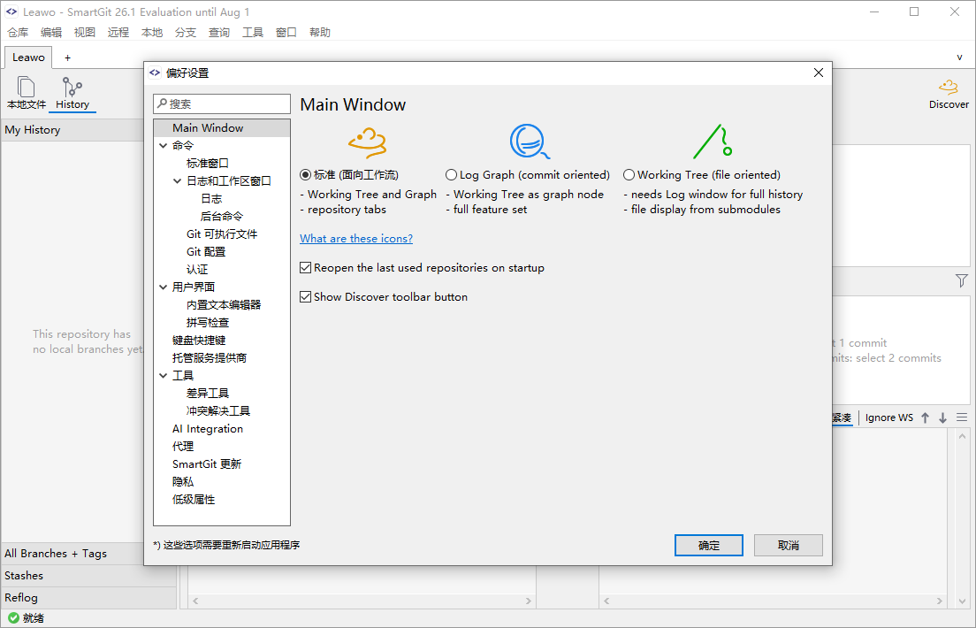Select 日志 in preferences tree
Screen dimensions: 976x628
tap(211, 199)
